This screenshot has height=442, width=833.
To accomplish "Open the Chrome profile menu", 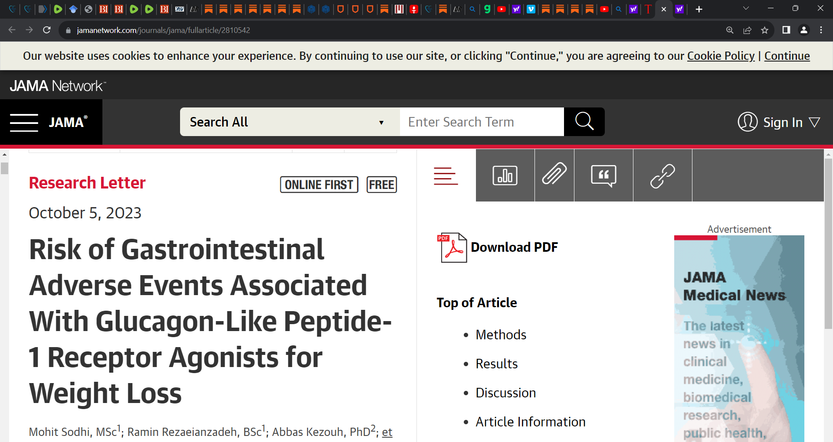I will click(804, 30).
